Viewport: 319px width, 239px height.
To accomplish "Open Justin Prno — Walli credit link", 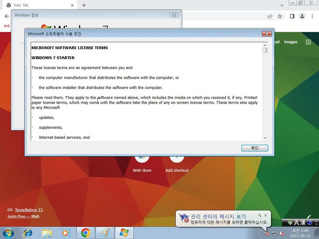I will 23,216.
